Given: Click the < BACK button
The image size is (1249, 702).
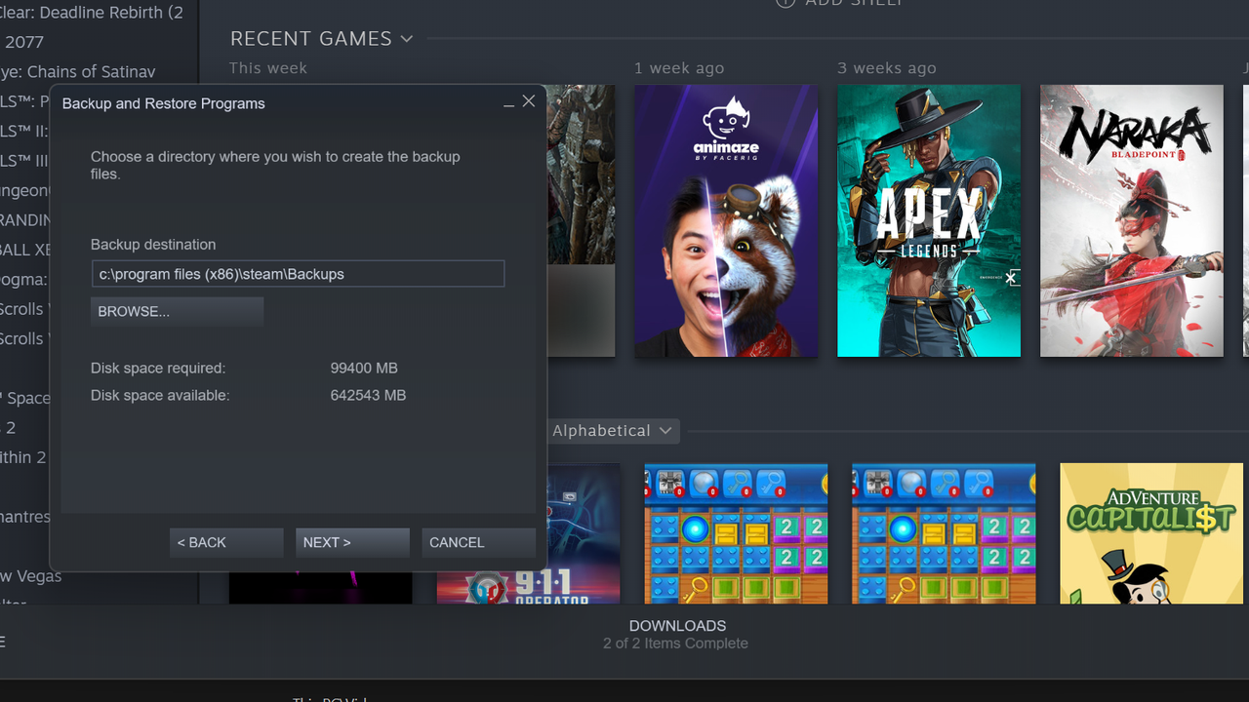Looking at the screenshot, I should coord(226,542).
